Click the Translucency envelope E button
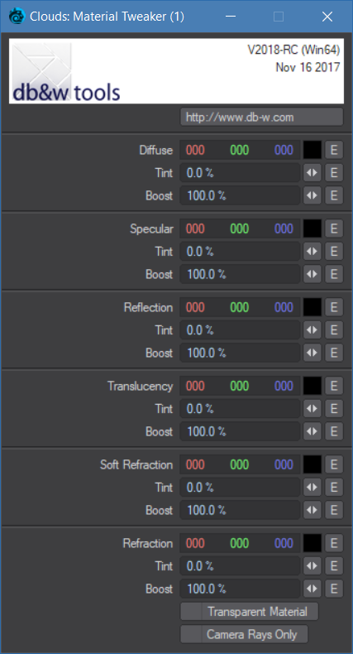353x654 pixels. coord(334,387)
